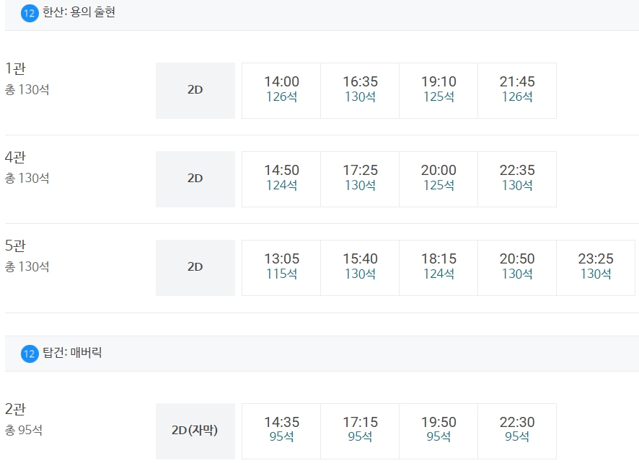Select the 18:15 showing in 5관
639x463 pixels.
point(439,268)
